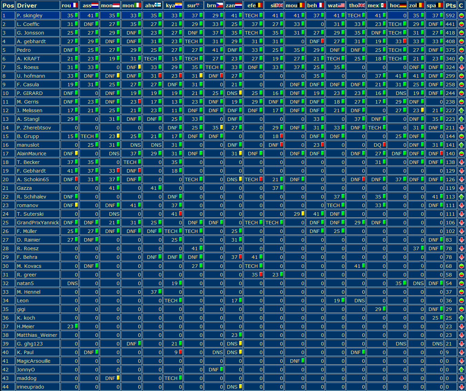Click the green up arrow in A. KRAFT's row
Image resolution: width=466 pixels, height=391 pixels.
click(x=461, y=59)
